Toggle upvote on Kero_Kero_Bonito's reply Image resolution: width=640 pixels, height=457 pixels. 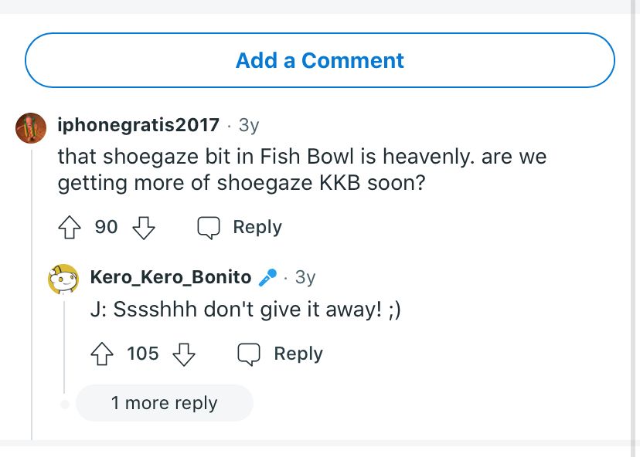[x=103, y=354]
